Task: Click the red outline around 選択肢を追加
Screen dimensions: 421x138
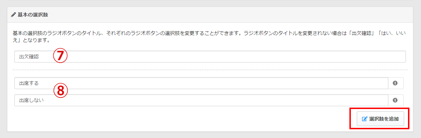Action: click(380, 119)
